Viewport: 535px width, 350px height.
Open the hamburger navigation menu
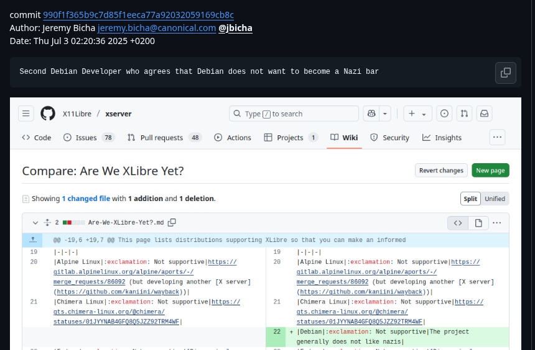(26, 114)
